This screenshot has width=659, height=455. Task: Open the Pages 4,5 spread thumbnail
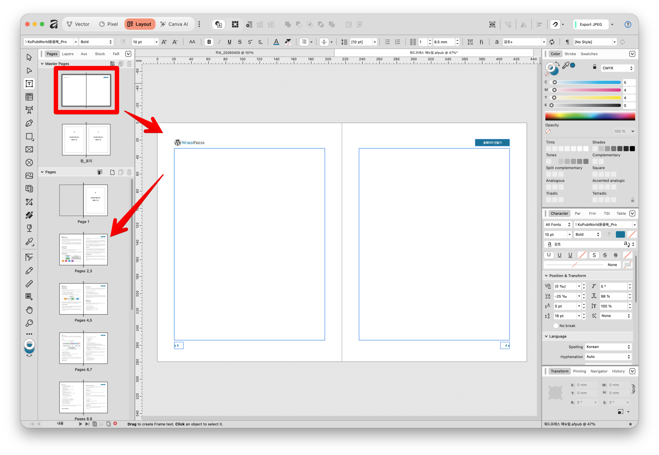tap(83, 299)
